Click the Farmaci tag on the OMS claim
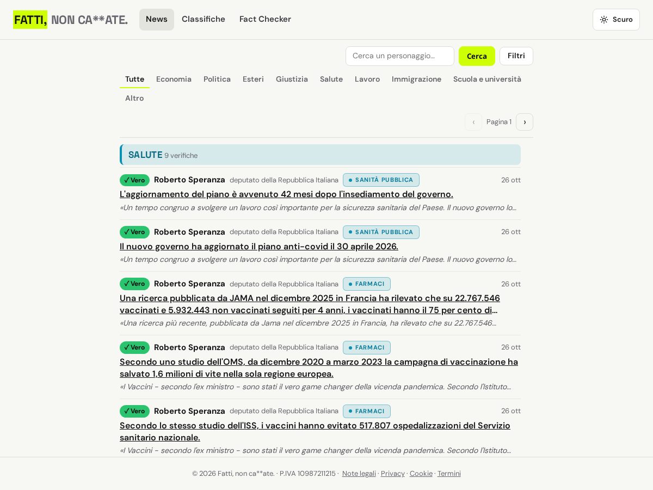653x490 pixels. click(367, 347)
